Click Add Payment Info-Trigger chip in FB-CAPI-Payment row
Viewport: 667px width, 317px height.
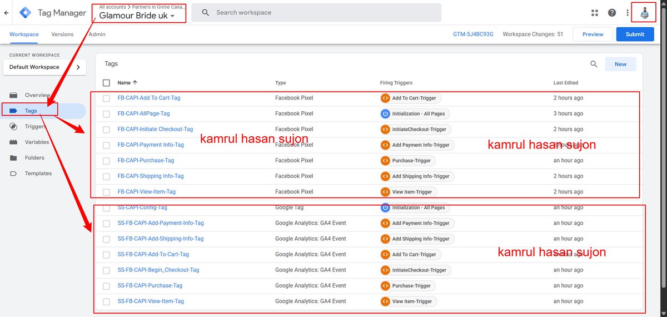tap(417, 145)
